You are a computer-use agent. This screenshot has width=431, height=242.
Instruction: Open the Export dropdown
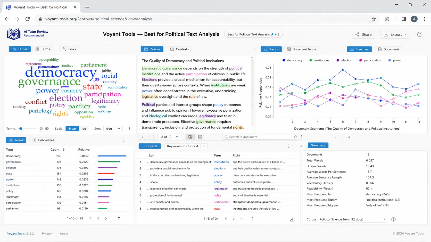(x=395, y=34)
